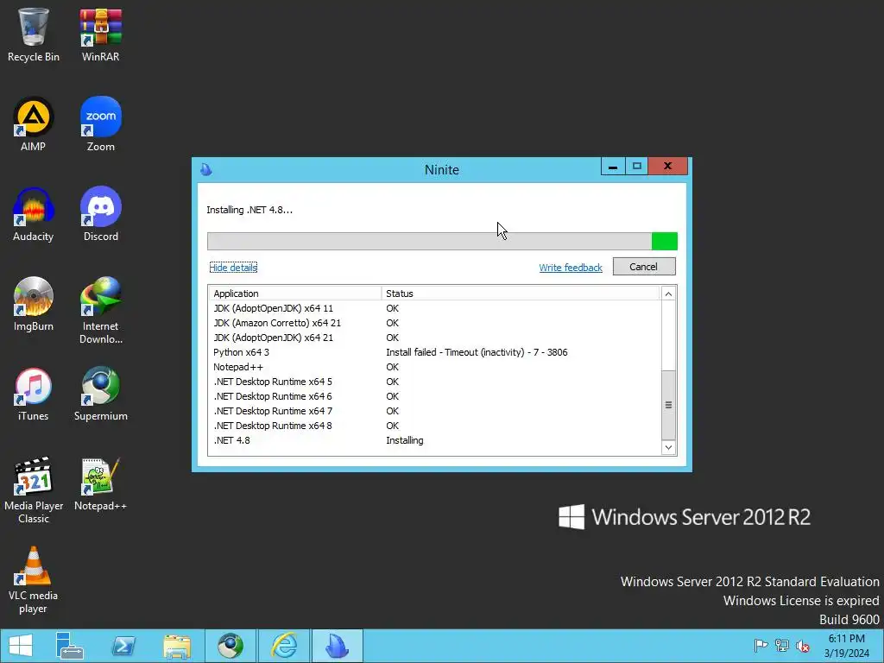Click the Installing status for .NET 4.8

[x=404, y=440]
